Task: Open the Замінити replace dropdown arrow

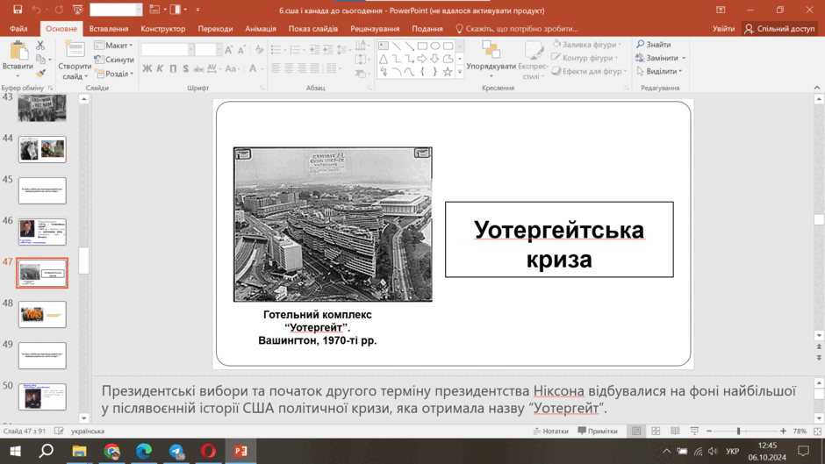Action: tap(684, 58)
